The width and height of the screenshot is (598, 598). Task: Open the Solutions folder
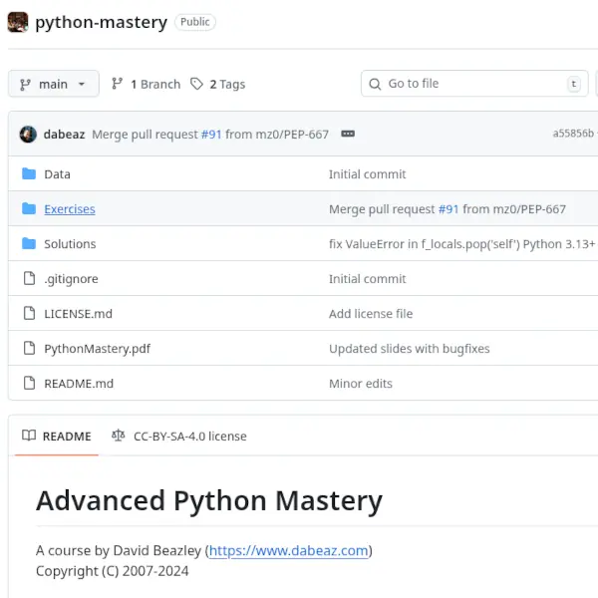pyautogui.click(x=70, y=244)
